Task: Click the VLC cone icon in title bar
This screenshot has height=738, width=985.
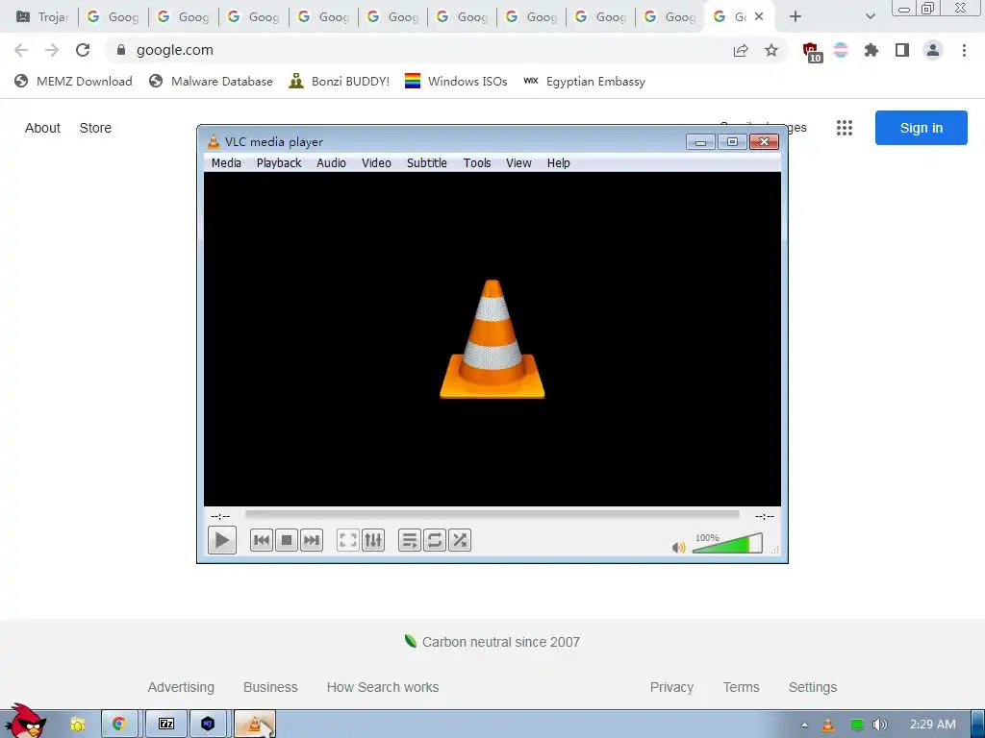Action: [214, 142]
